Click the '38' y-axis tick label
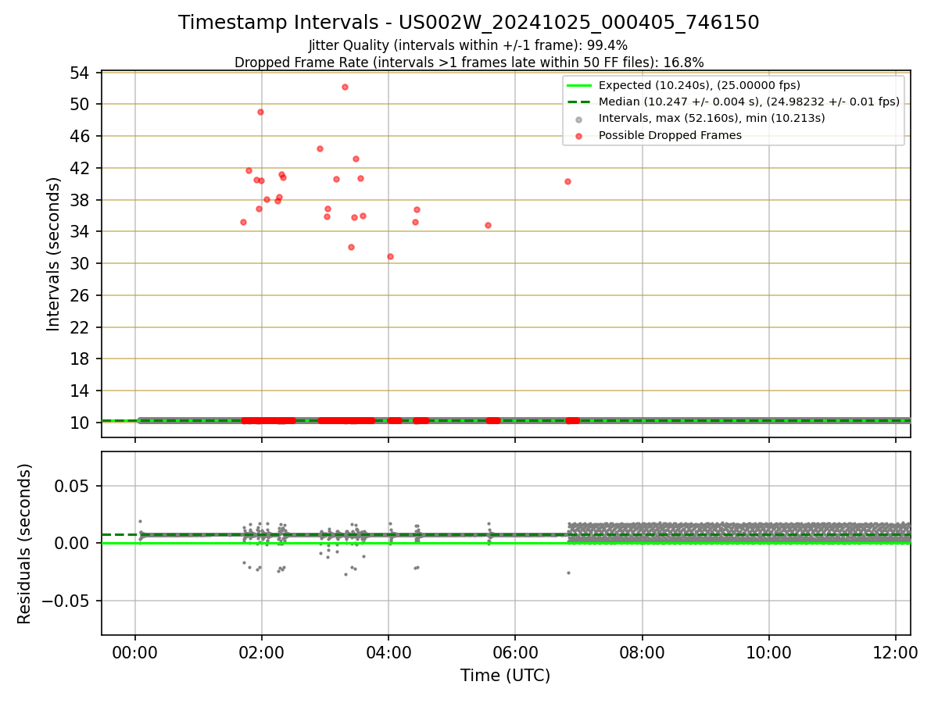This screenshot has width=938, height=703. coord(81,200)
